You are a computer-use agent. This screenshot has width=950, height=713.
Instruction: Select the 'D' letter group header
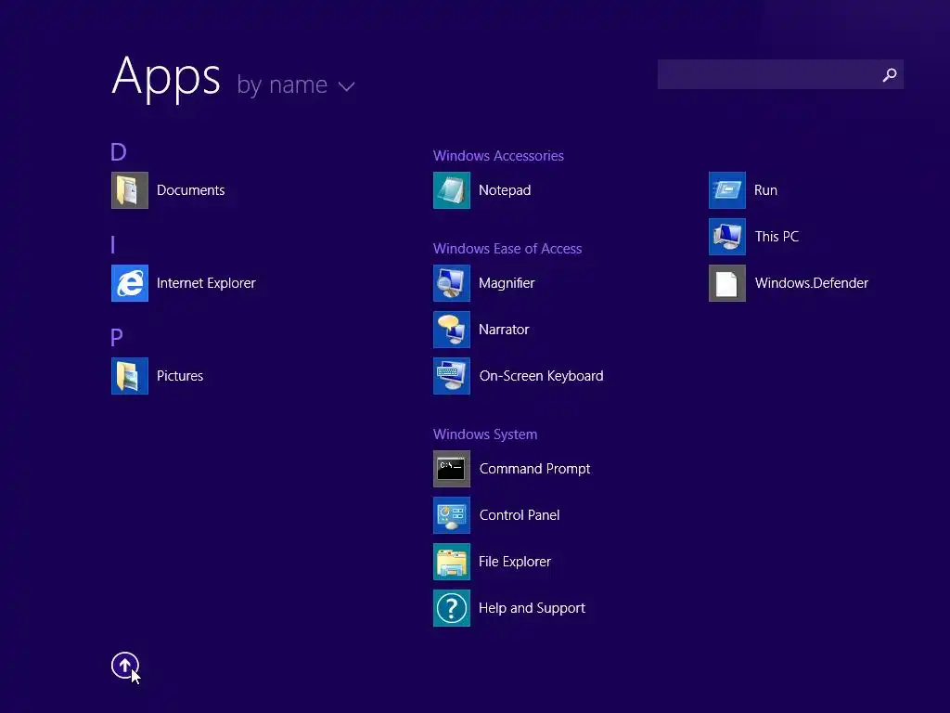point(118,152)
